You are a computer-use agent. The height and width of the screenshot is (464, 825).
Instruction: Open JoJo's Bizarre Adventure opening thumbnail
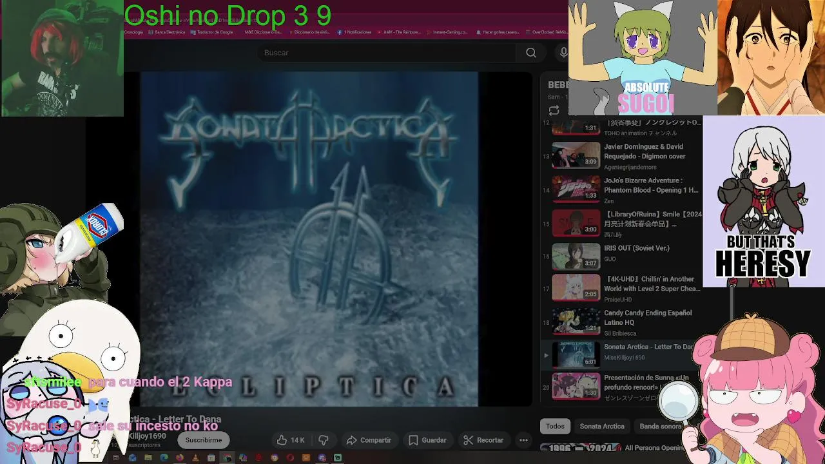(x=576, y=189)
